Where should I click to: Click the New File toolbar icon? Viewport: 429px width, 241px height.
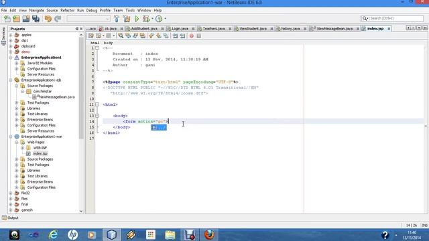point(7,19)
